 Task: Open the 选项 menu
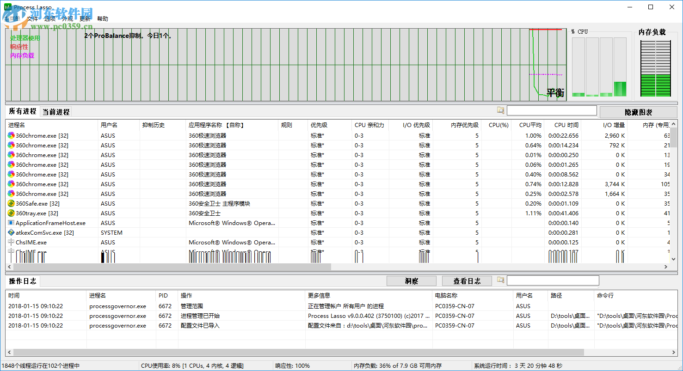[x=50, y=19]
